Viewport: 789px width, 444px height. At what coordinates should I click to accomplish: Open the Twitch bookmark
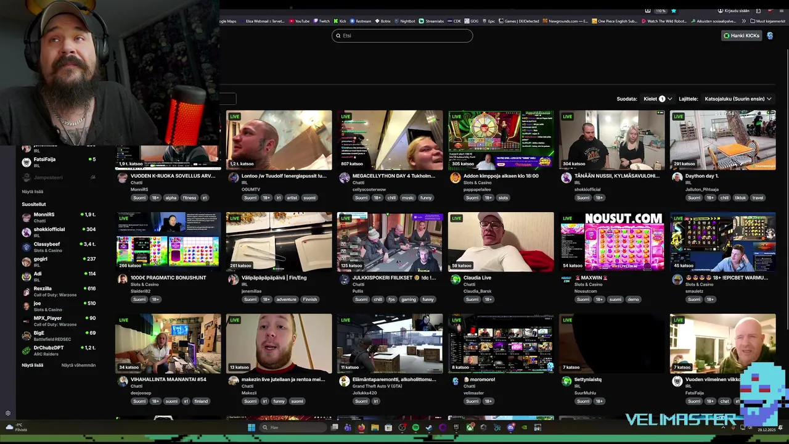pyautogui.click(x=321, y=21)
